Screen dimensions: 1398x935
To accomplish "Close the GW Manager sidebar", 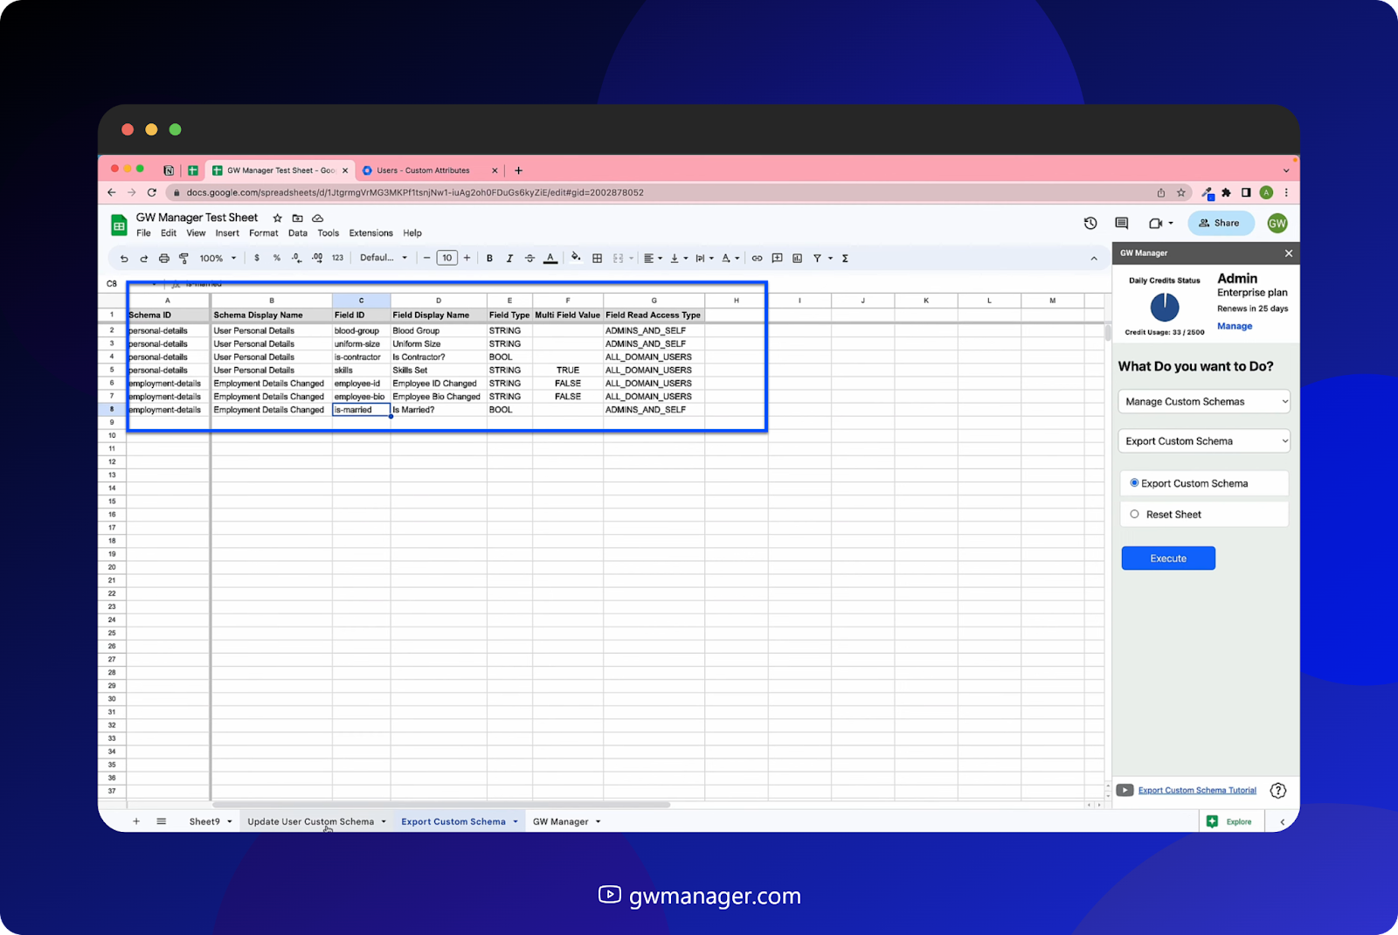I will 1289,253.
